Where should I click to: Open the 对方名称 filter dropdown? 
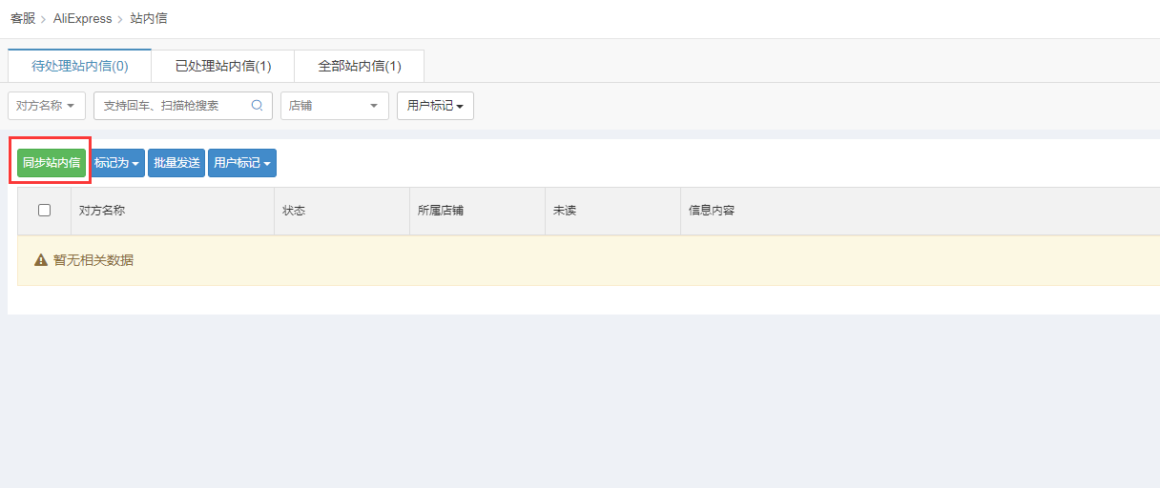point(47,106)
